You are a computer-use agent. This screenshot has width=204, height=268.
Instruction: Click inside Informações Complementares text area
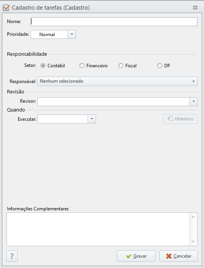pos(98,229)
